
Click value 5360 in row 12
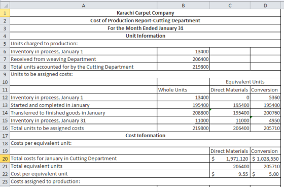click(x=265, y=98)
